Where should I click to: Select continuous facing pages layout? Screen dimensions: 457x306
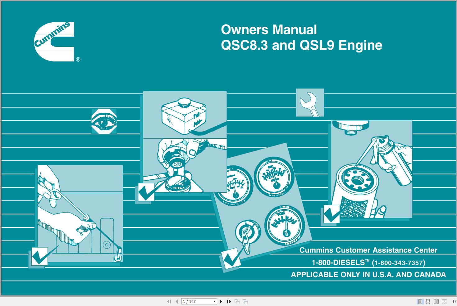tap(444, 301)
